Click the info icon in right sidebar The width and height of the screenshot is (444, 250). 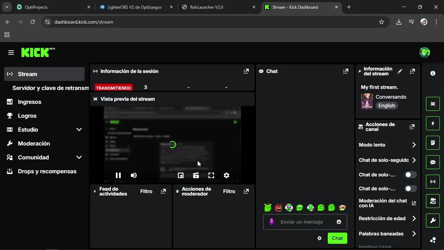pyautogui.click(x=433, y=73)
